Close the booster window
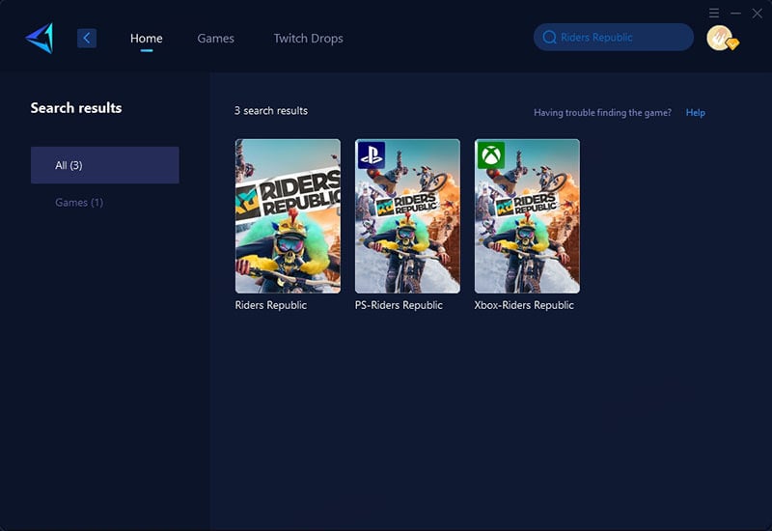This screenshot has width=772, height=531. click(x=758, y=13)
